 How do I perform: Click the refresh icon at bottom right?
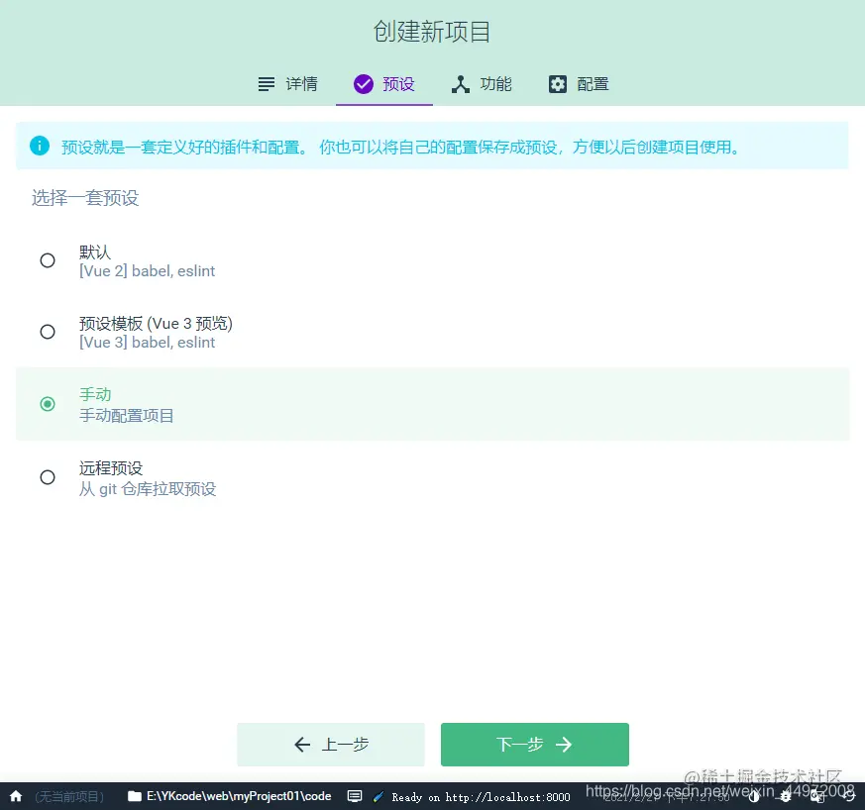pos(848,797)
